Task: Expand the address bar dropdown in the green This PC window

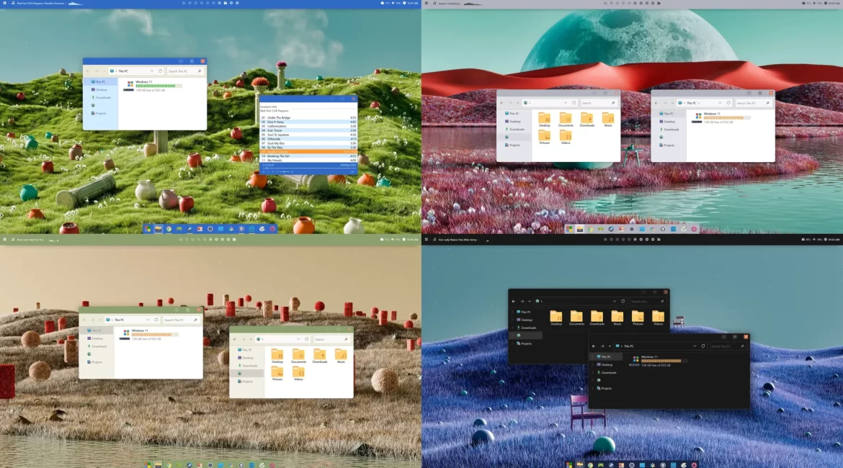Action: click(x=147, y=320)
